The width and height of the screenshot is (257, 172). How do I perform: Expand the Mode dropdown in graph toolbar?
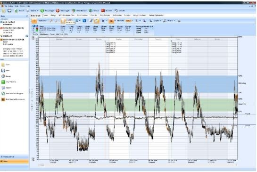pyautogui.click(x=174, y=21)
